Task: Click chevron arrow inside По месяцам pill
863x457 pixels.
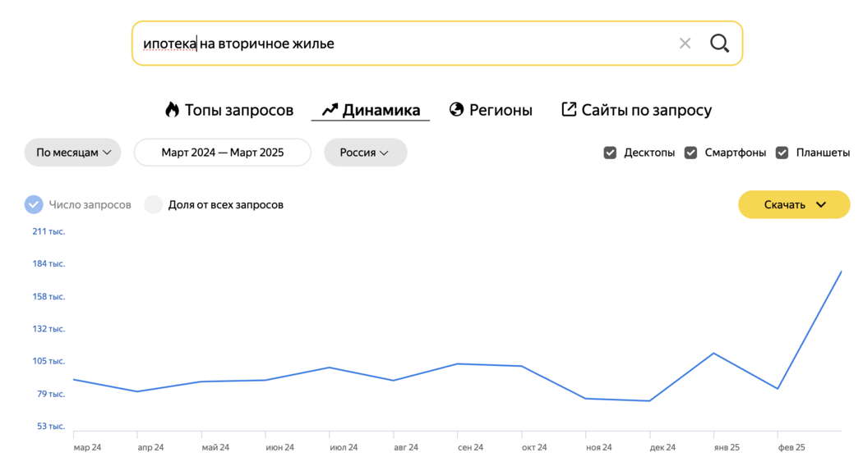Action: click(108, 153)
